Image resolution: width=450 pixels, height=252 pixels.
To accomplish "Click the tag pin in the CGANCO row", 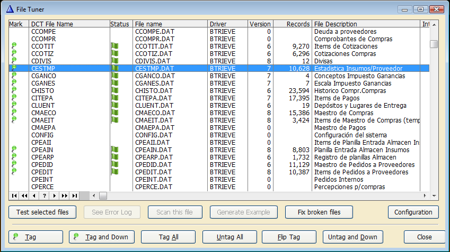I will tap(14, 76).
